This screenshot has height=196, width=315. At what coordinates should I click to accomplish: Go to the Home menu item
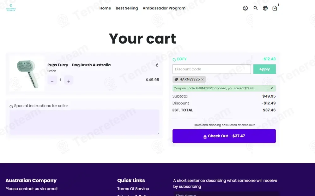coord(105,8)
